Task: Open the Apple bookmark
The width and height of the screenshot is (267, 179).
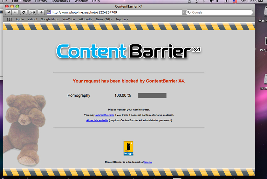Action: click(x=20, y=19)
